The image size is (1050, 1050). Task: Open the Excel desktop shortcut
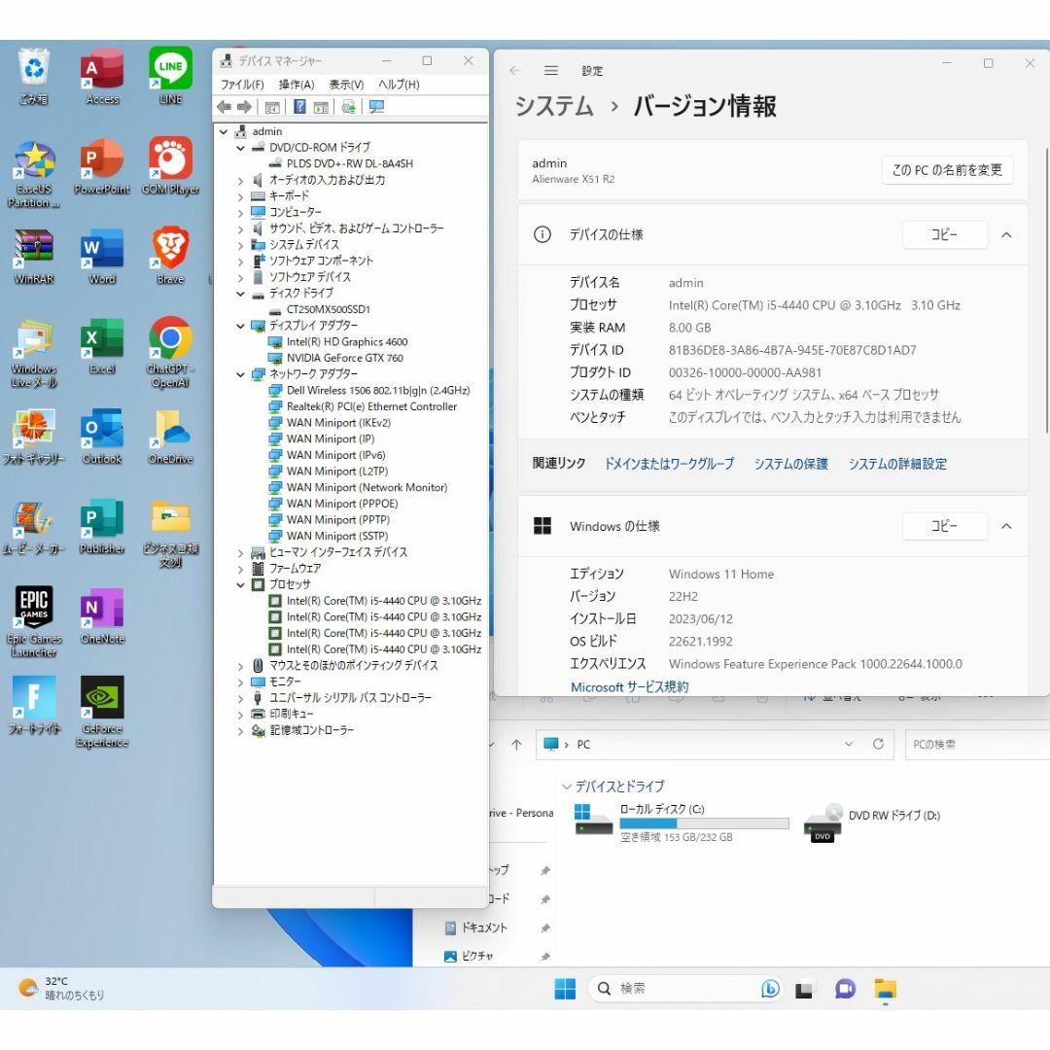click(102, 346)
